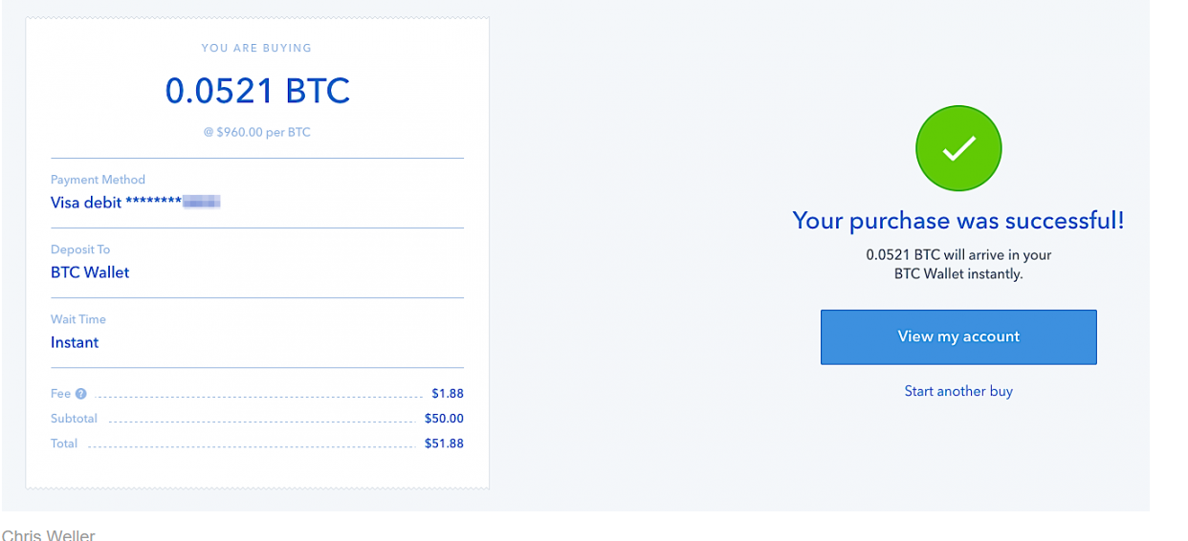Screen dimensions: 1188x541
Task: Click the Deposit To label
Action: pyautogui.click(x=80, y=249)
